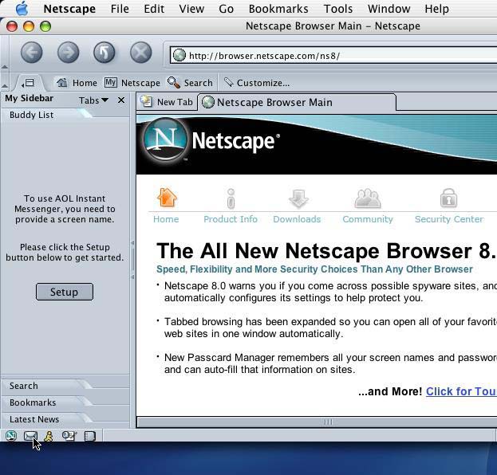Open the Bookmarks menu
The width and height of the screenshot is (497, 475).
tap(278, 9)
